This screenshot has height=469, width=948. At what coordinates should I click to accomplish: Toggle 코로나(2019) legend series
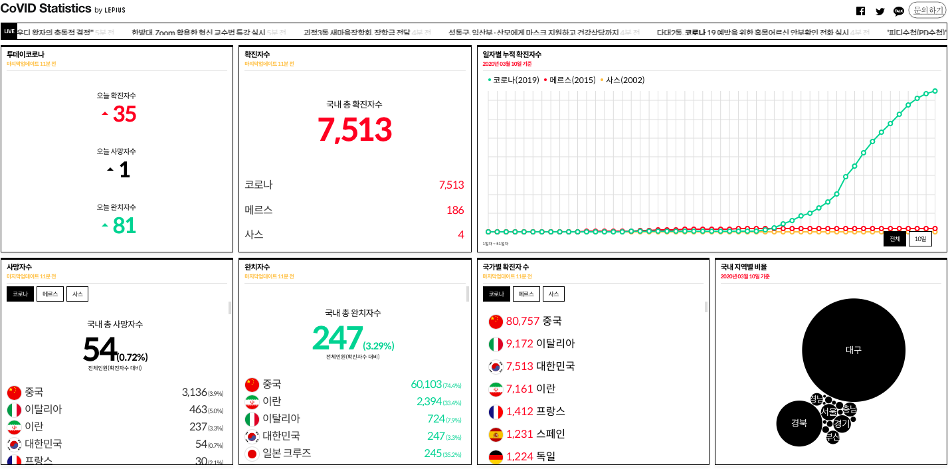514,80
